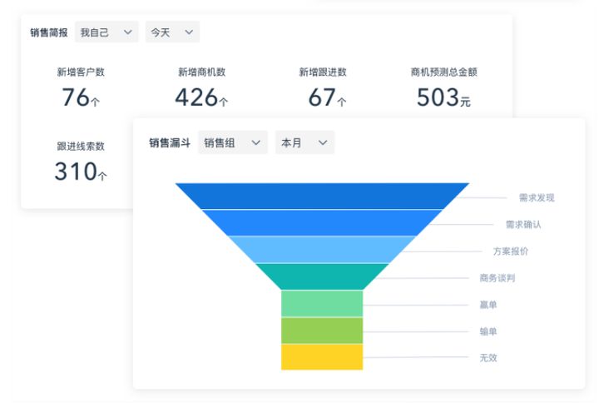Select the 无效 funnel label

(488, 358)
